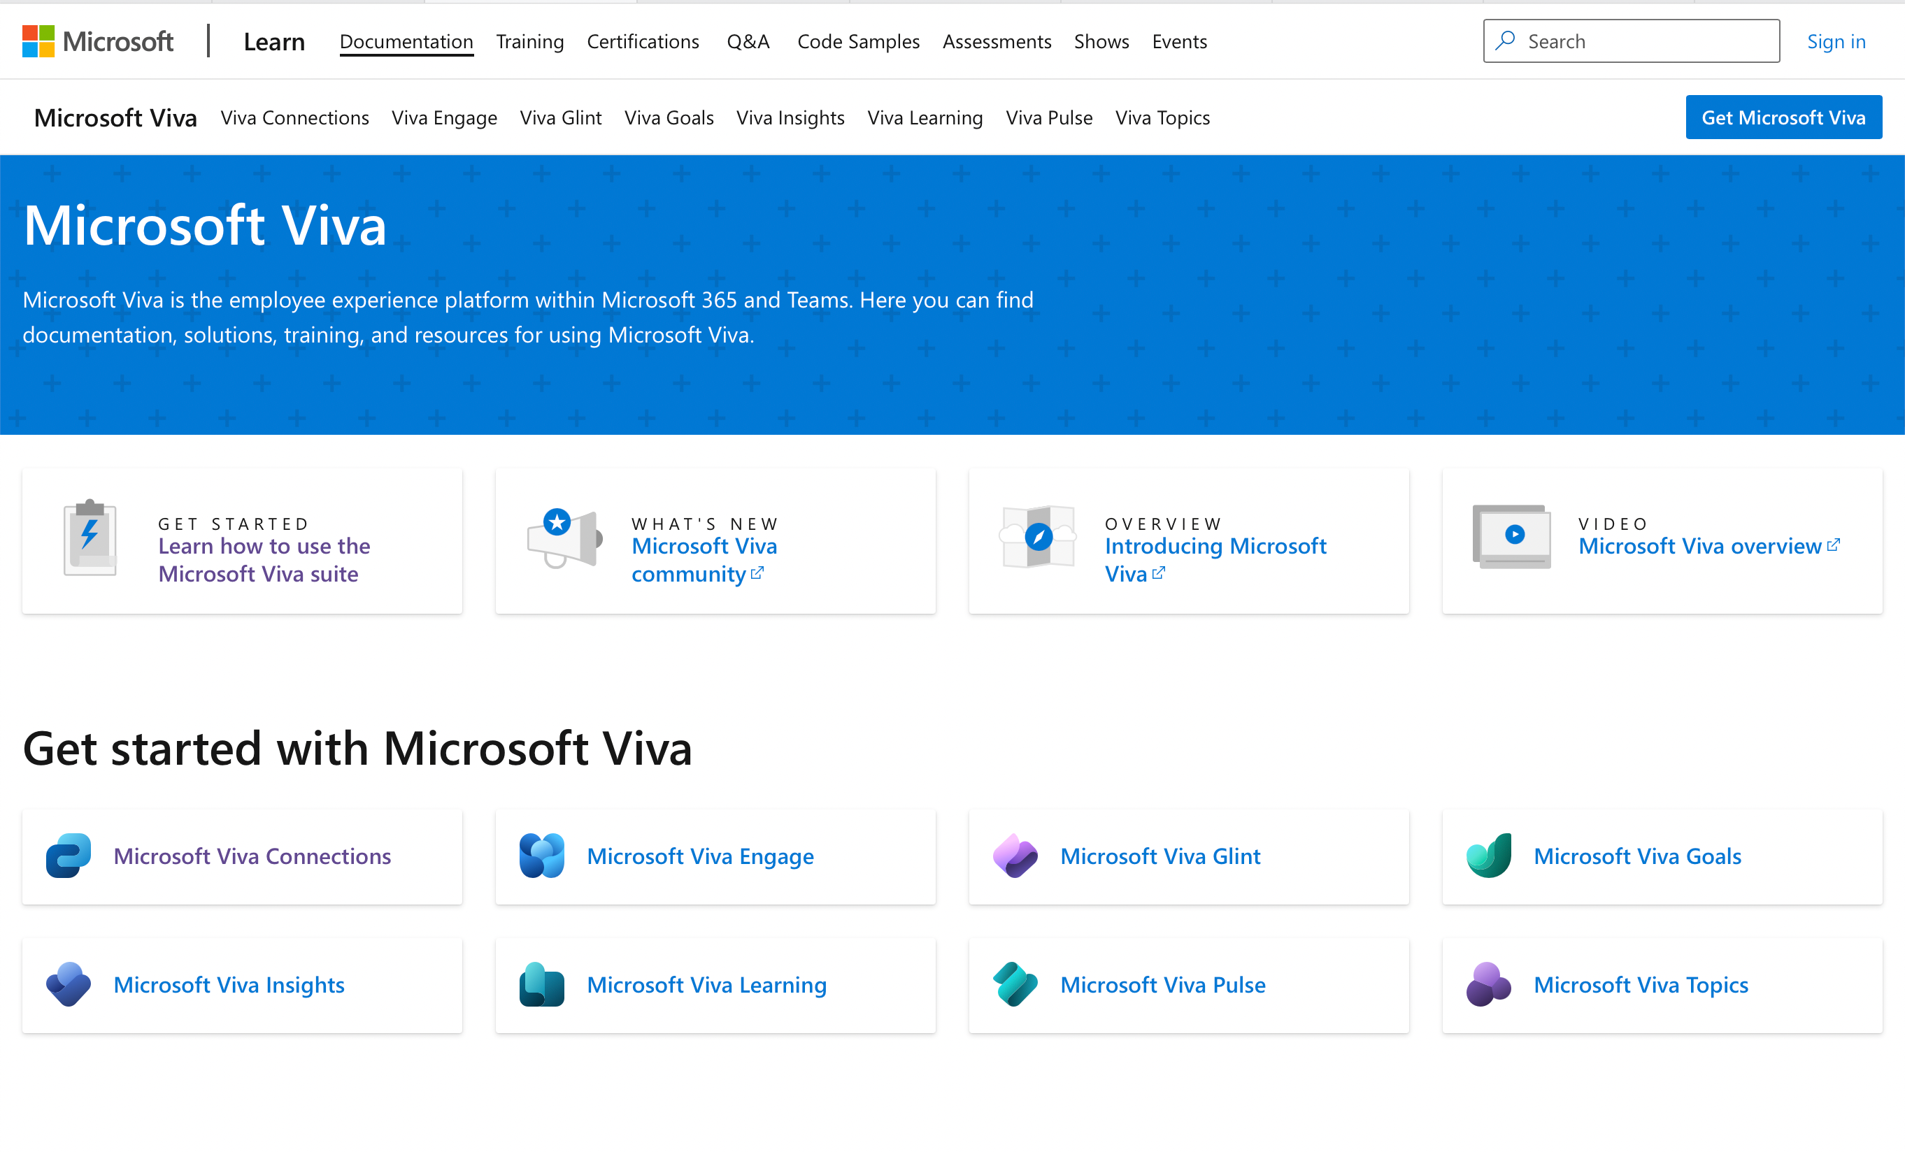Click the Viva Glint icon

(x=1015, y=856)
